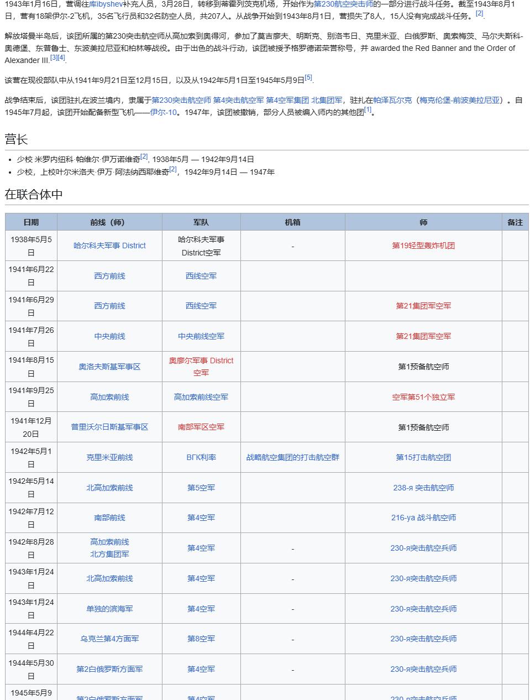The height and width of the screenshot is (700, 530).
Task: Open the 帕泽瓦尔克 link
Action: [x=392, y=100]
